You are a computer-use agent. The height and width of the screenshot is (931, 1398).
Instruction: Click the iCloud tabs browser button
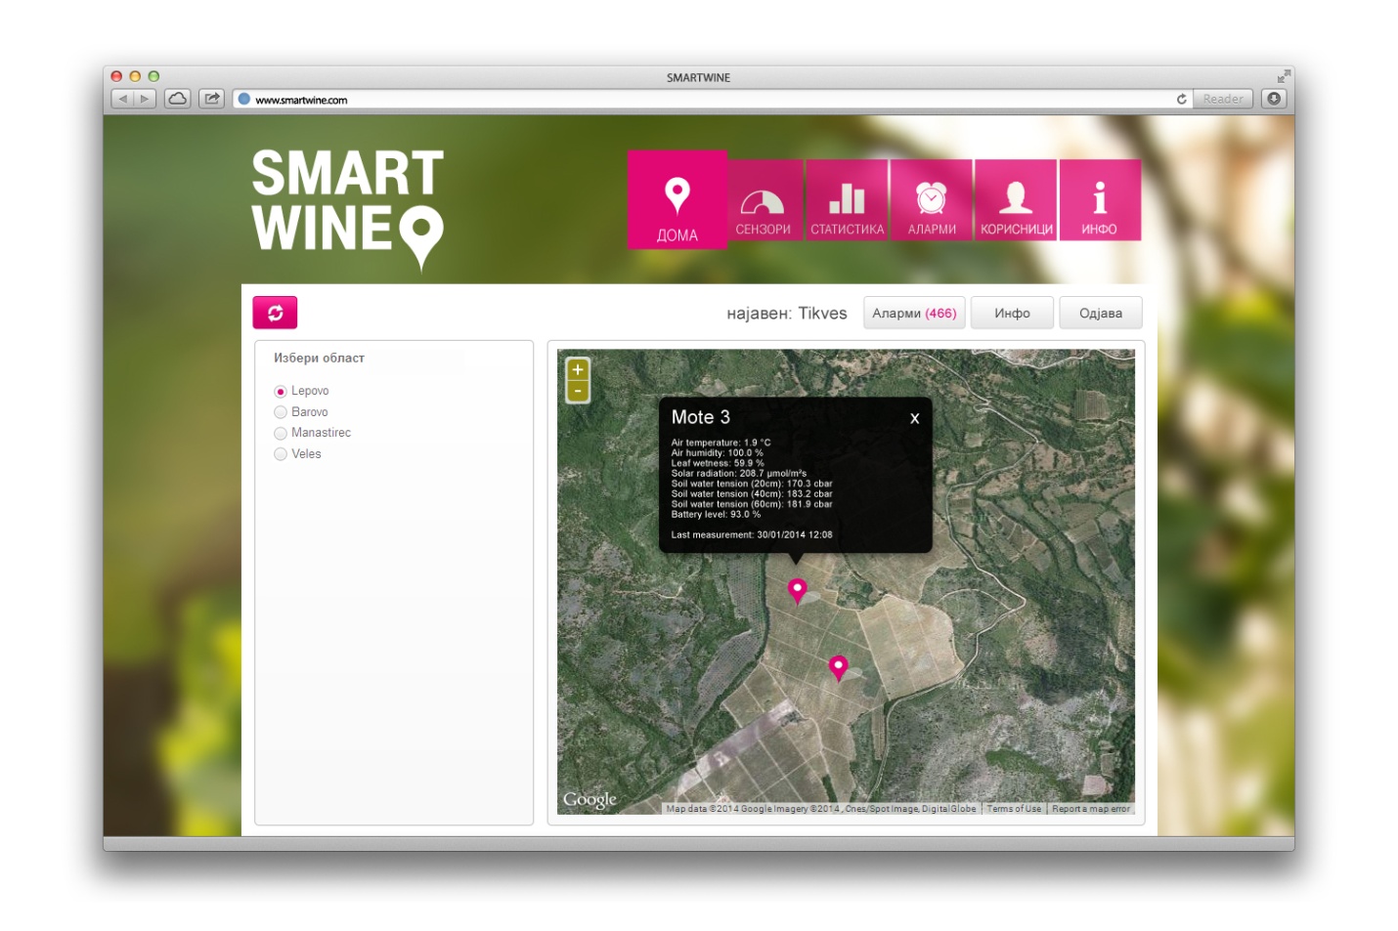point(178,99)
